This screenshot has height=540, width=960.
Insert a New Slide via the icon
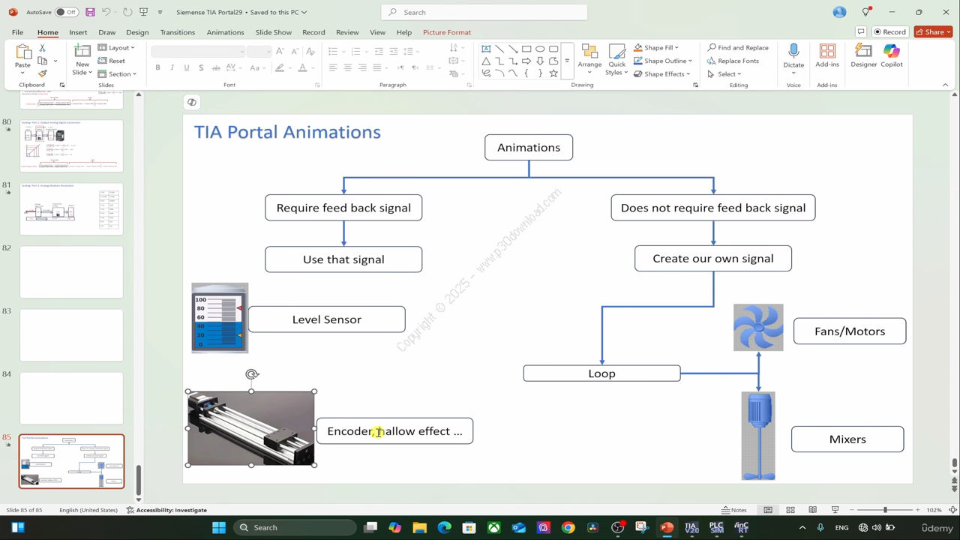(x=82, y=52)
